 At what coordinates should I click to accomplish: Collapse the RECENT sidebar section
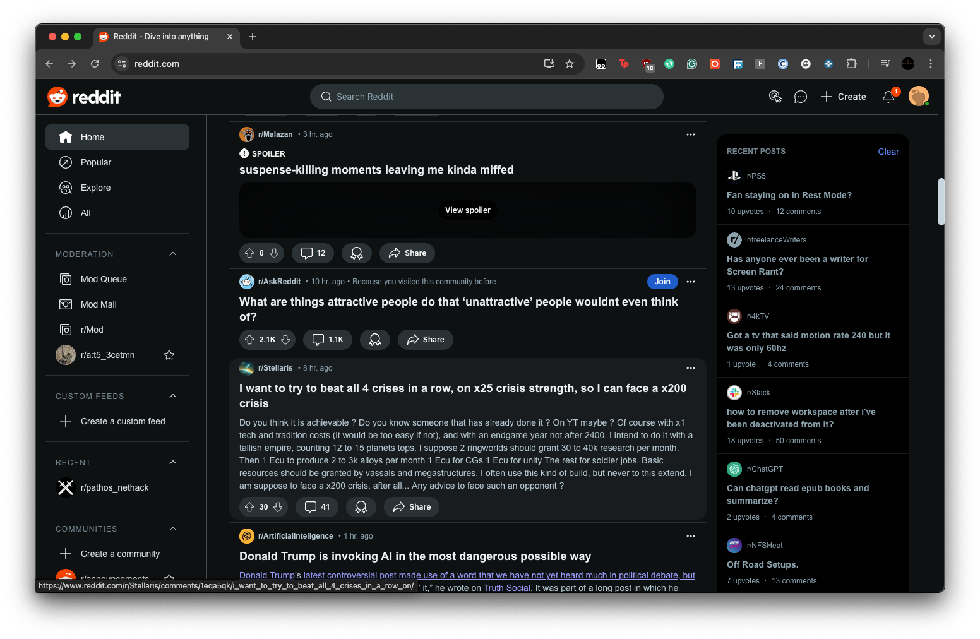click(x=172, y=462)
